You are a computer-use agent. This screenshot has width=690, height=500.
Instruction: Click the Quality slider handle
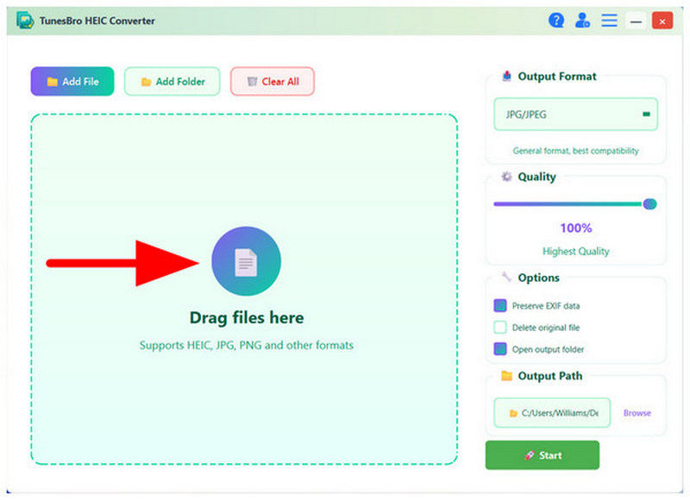[649, 204]
